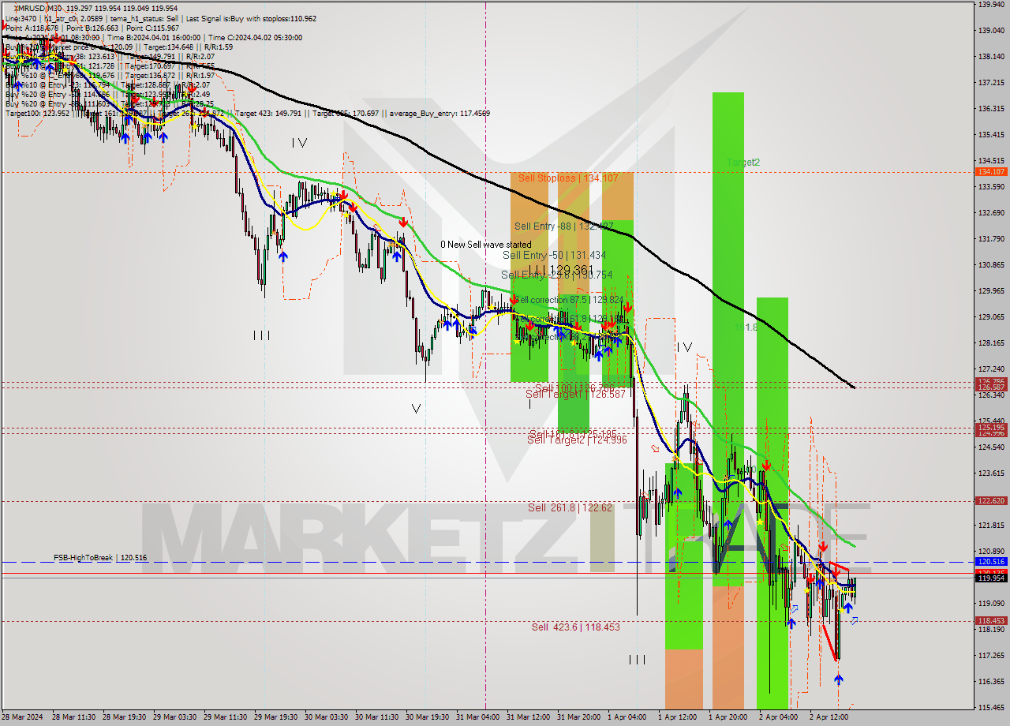
Task: Click the 'FSB-HighToBreak | 120.516' label
Action: tap(100, 557)
